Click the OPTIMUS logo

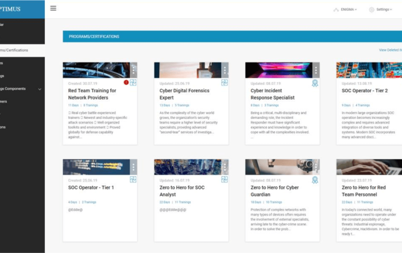pyautogui.click(x=10, y=9)
